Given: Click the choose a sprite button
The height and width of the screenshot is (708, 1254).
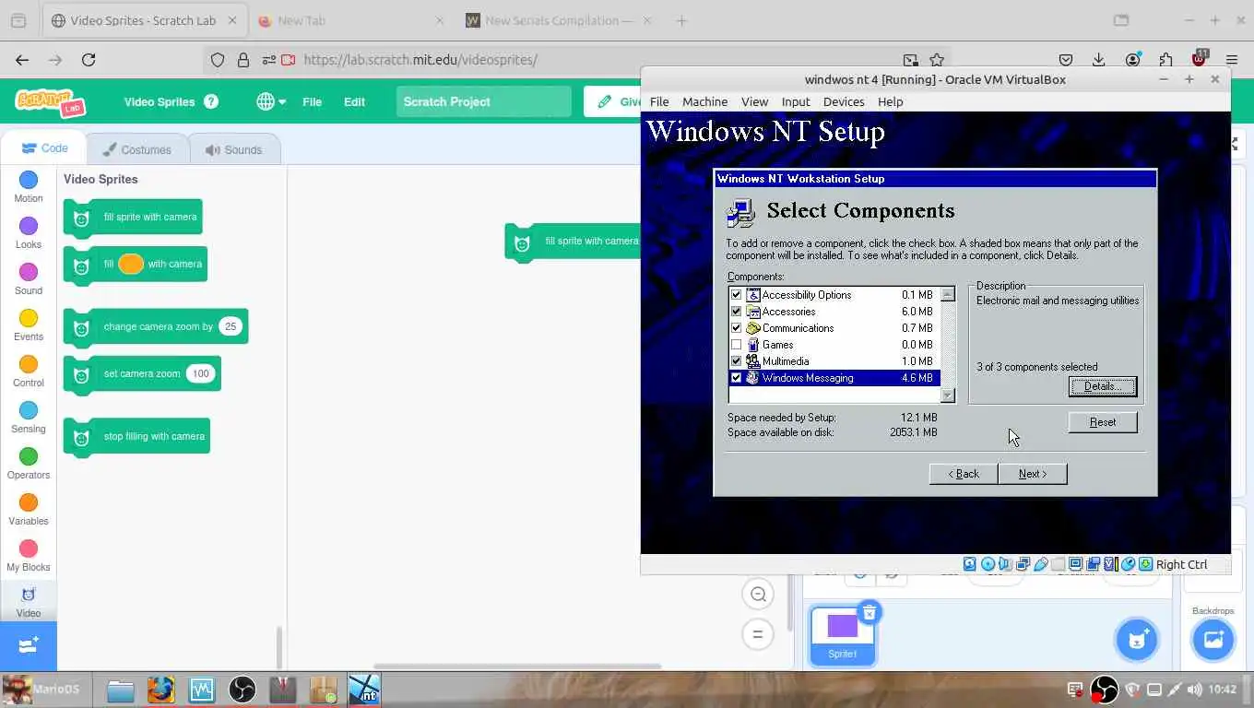Looking at the screenshot, I should point(1137,640).
